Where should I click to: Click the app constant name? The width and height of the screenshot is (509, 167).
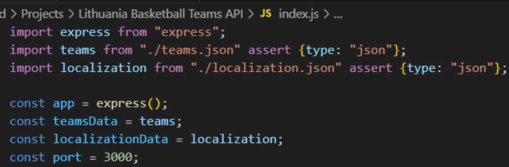(64, 104)
